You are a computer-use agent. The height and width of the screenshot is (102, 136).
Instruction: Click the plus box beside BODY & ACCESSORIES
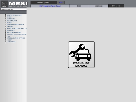[x=6, y=32]
